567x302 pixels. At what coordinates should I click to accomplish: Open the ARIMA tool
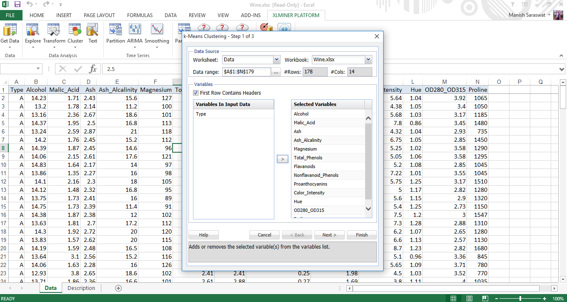pyautogui.click(x=135, y=33)
